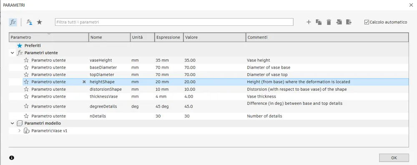The height and width of the screenshot is (165, 417).
Task: Uncheck the Calcolo automatico checkbox
Action: click(x=367, y=22)
